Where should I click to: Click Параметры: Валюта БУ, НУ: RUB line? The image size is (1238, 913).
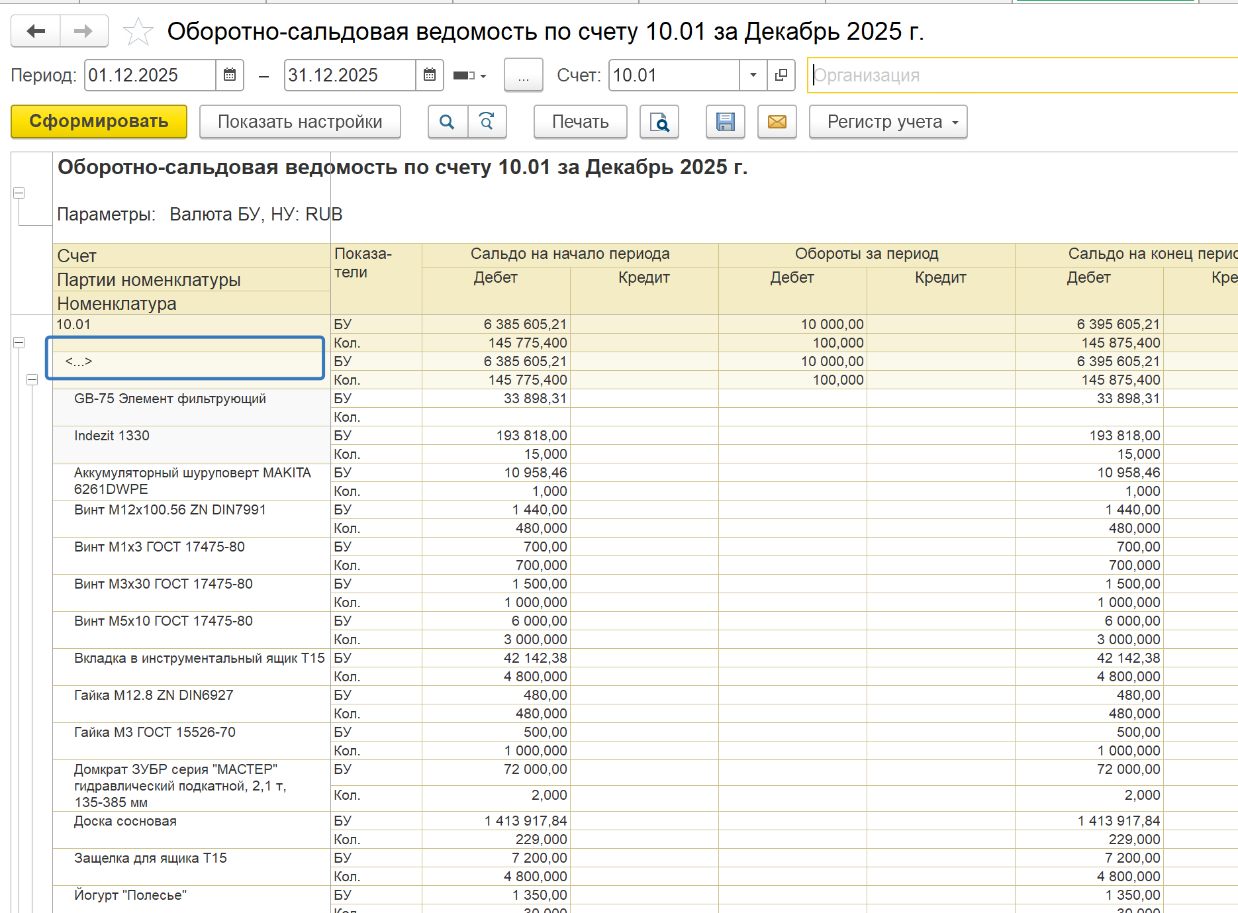click(x=200, y=215)
